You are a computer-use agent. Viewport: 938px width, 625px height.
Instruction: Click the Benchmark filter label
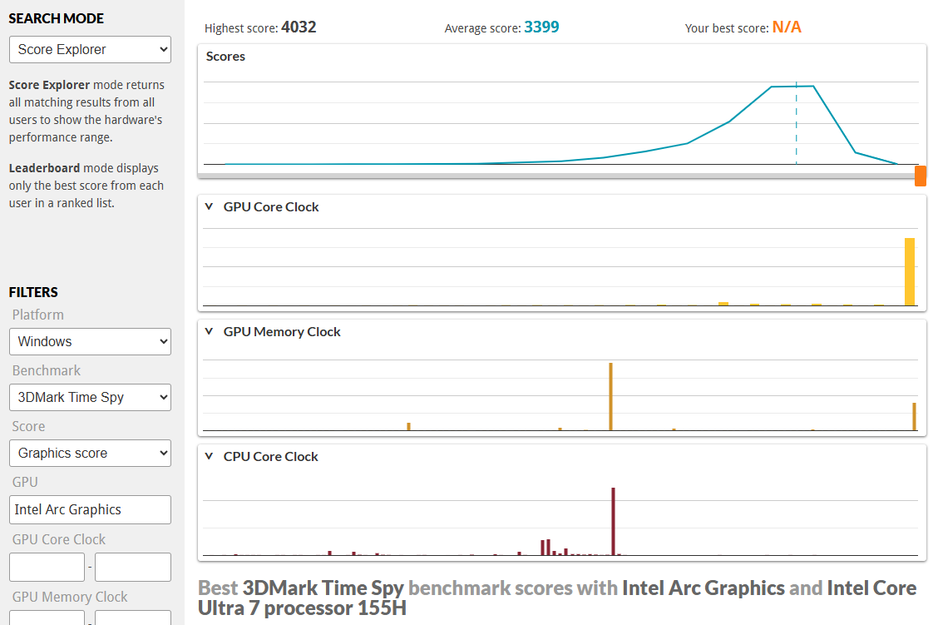pos(46,370)
